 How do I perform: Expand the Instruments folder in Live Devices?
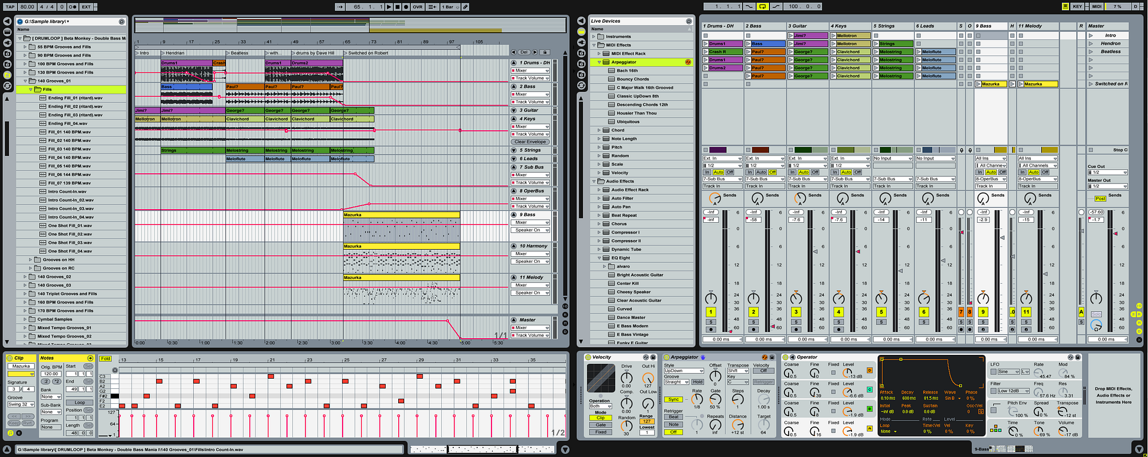[594, 36]
